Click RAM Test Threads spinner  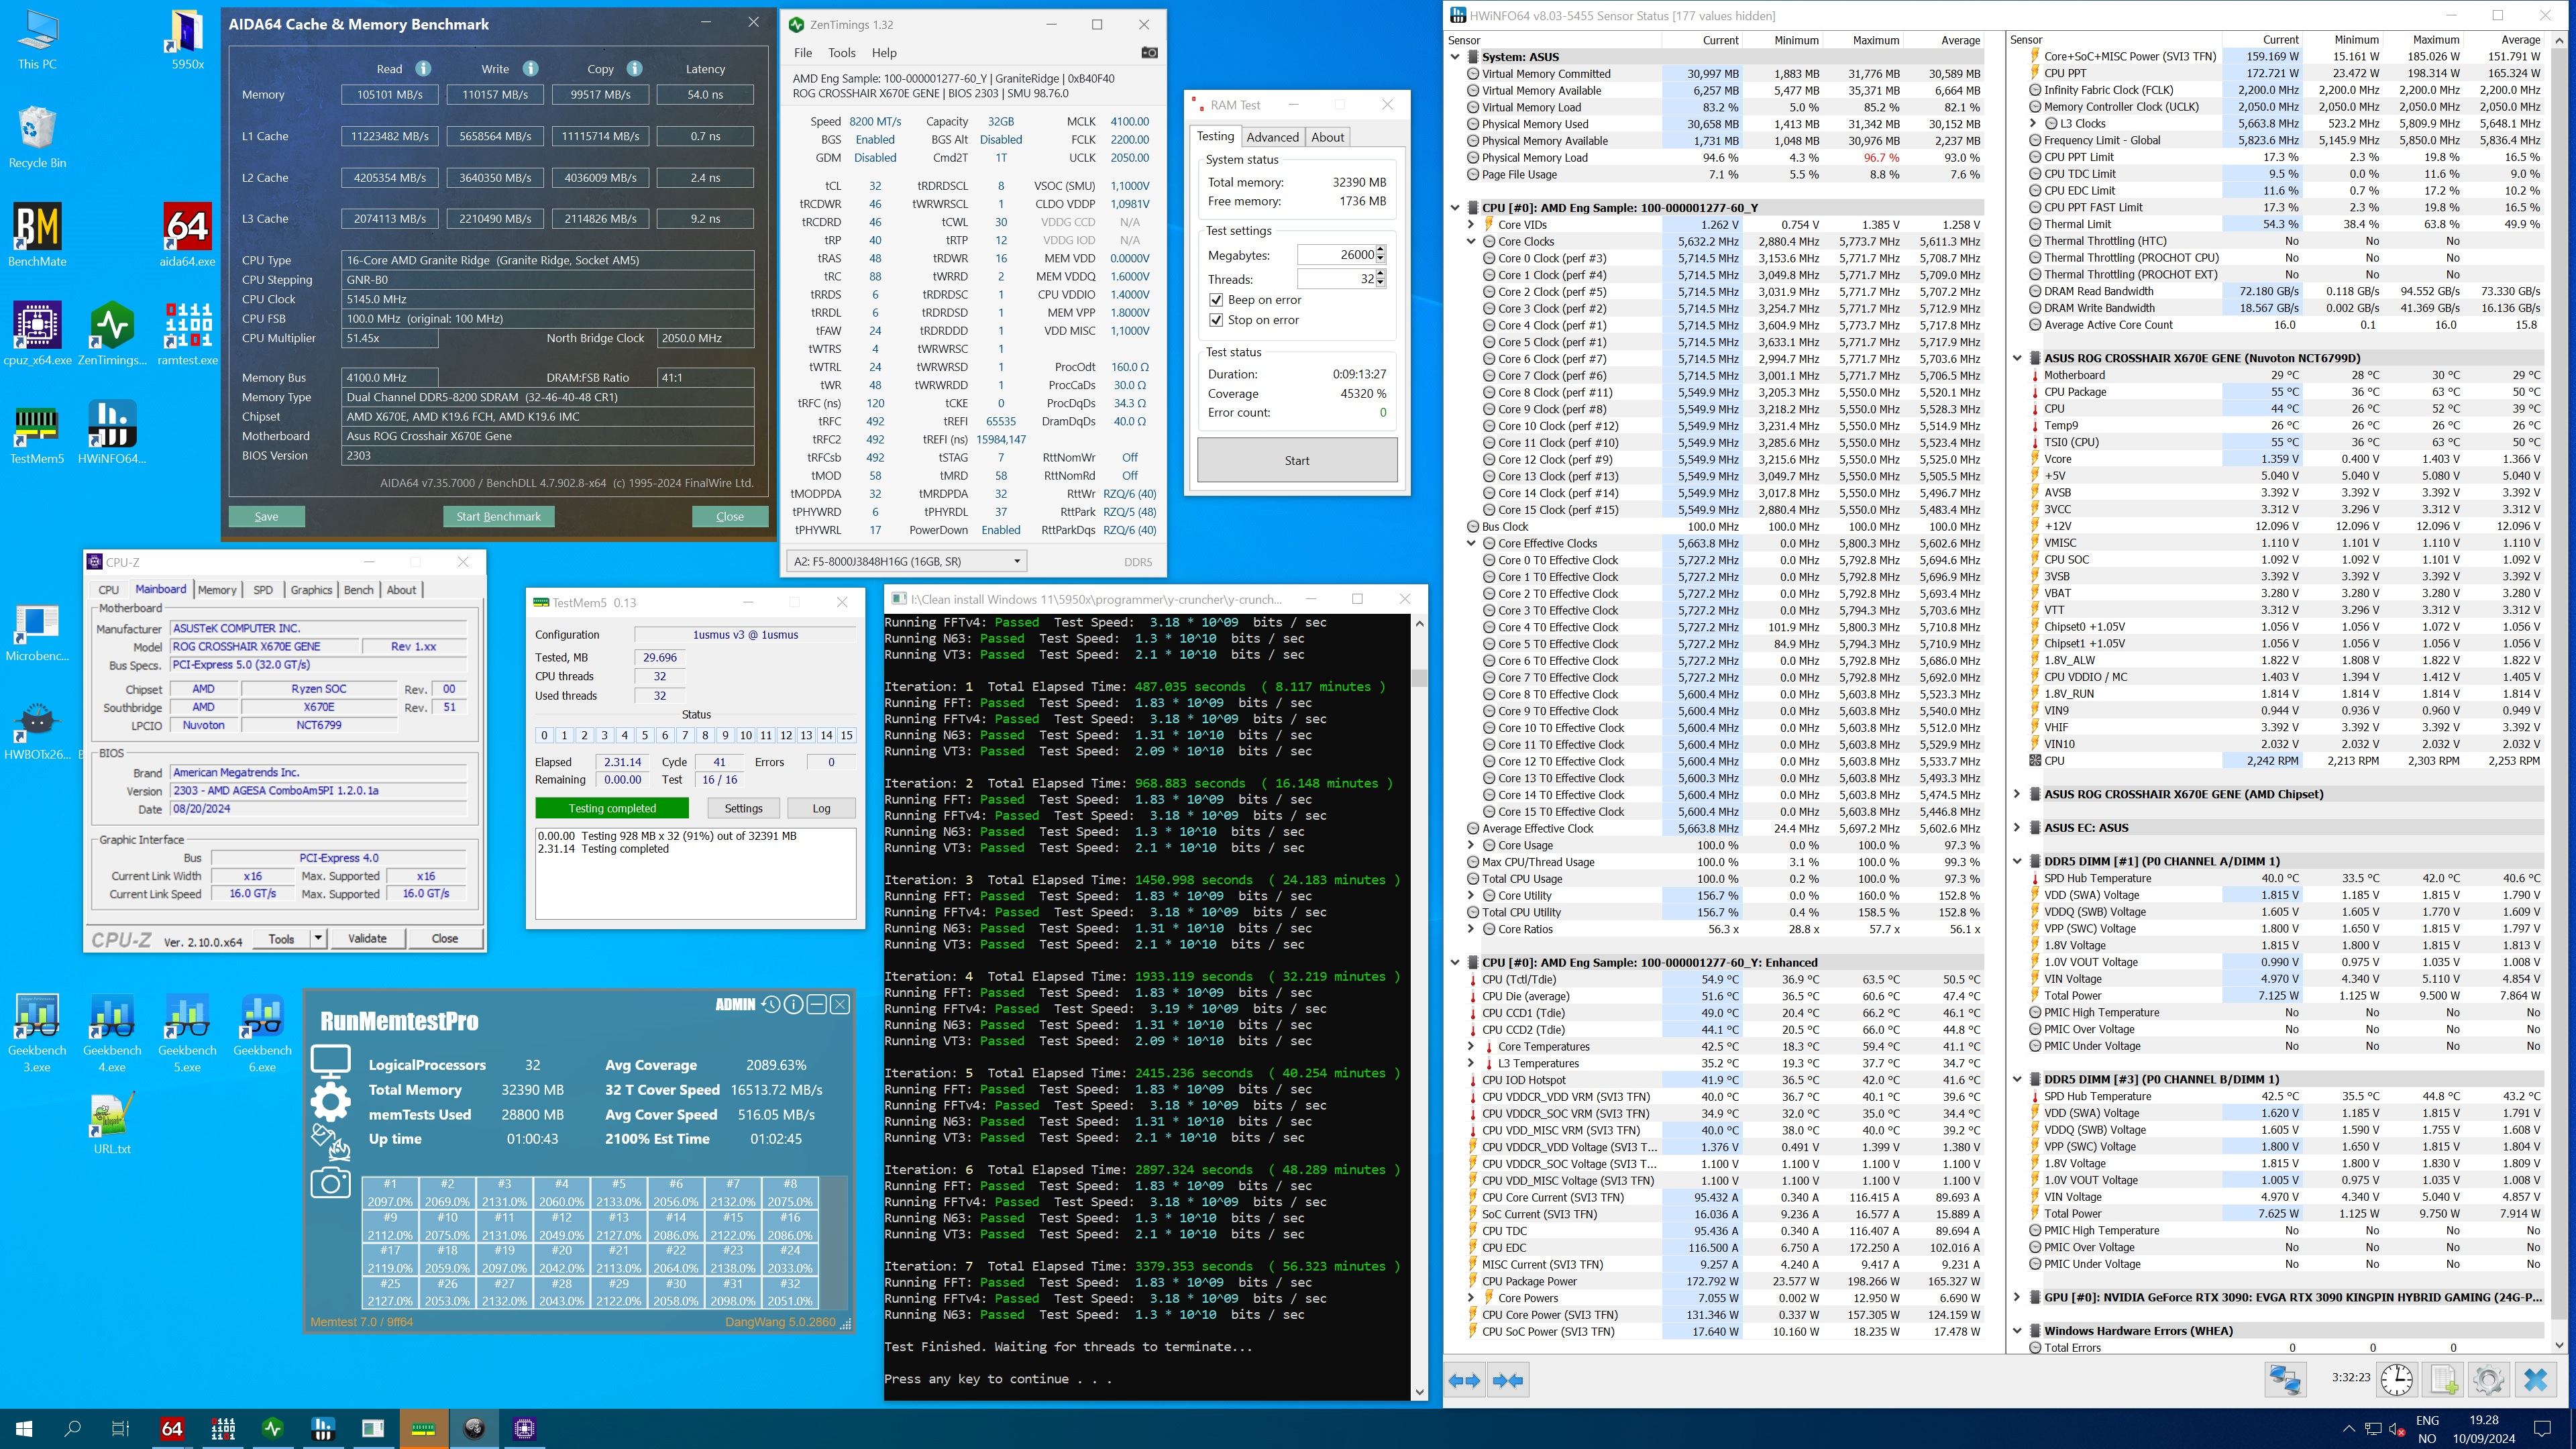(1380, 279)
